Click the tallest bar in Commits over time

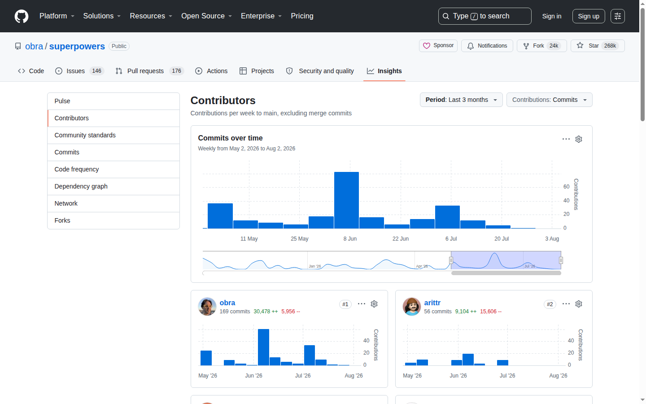(346, 200)
